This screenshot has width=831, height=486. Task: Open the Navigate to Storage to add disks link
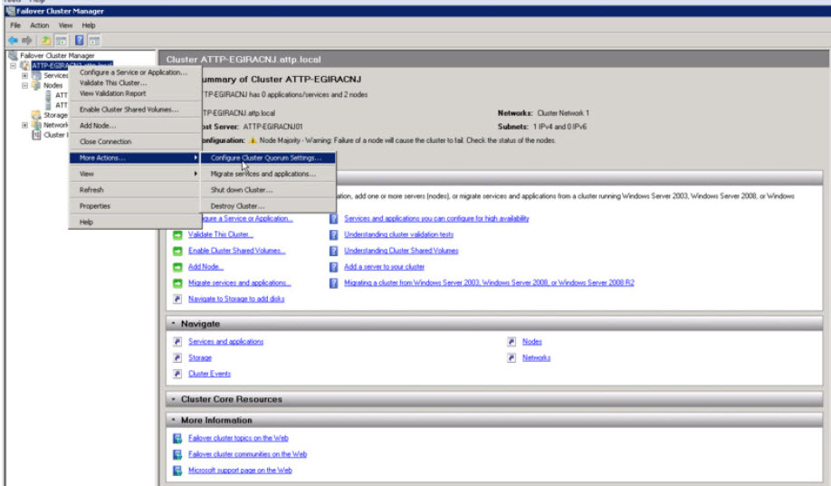[236, 299]
